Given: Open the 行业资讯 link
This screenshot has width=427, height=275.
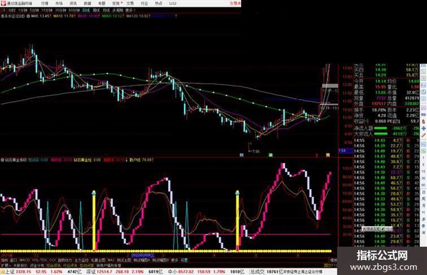Looking at the screenshot, I should coord(70,265).
